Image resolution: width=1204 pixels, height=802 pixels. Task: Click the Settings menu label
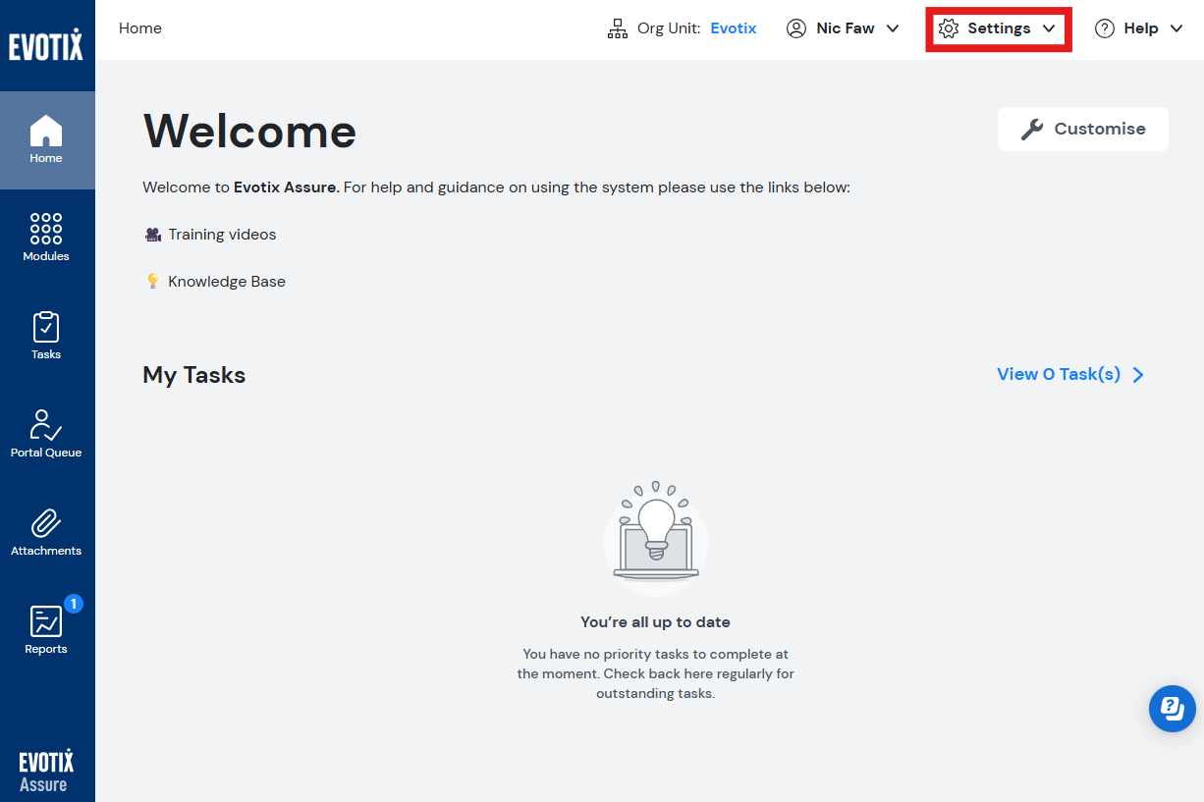click(999, 28)
